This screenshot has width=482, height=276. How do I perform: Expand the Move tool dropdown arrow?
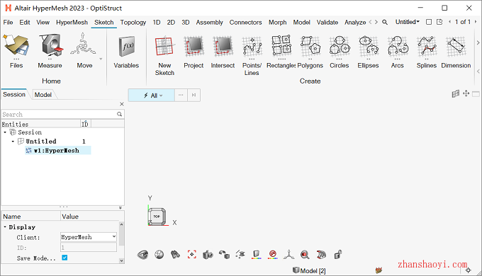coord(101,59)
